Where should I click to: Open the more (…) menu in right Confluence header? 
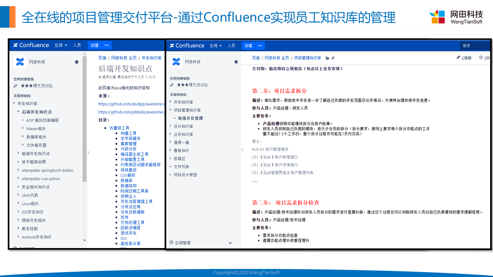click(x=260, y=46)
